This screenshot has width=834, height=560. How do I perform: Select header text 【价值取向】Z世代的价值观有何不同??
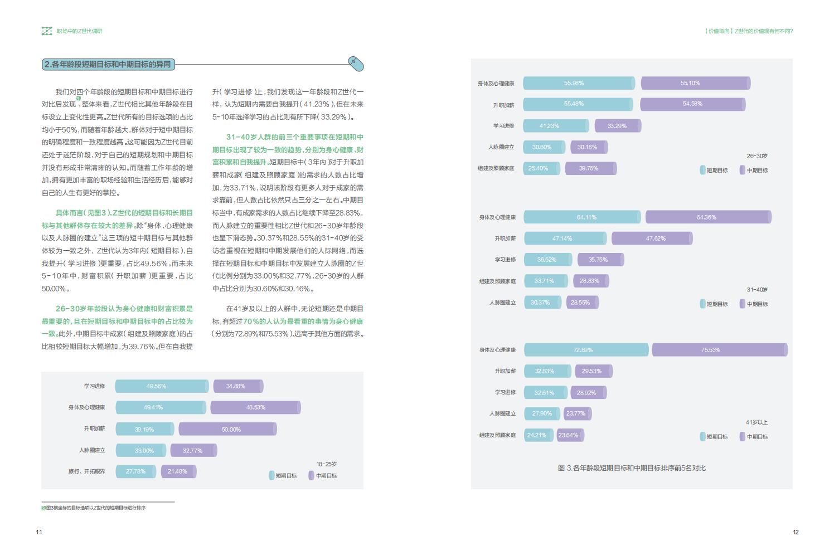748,31
